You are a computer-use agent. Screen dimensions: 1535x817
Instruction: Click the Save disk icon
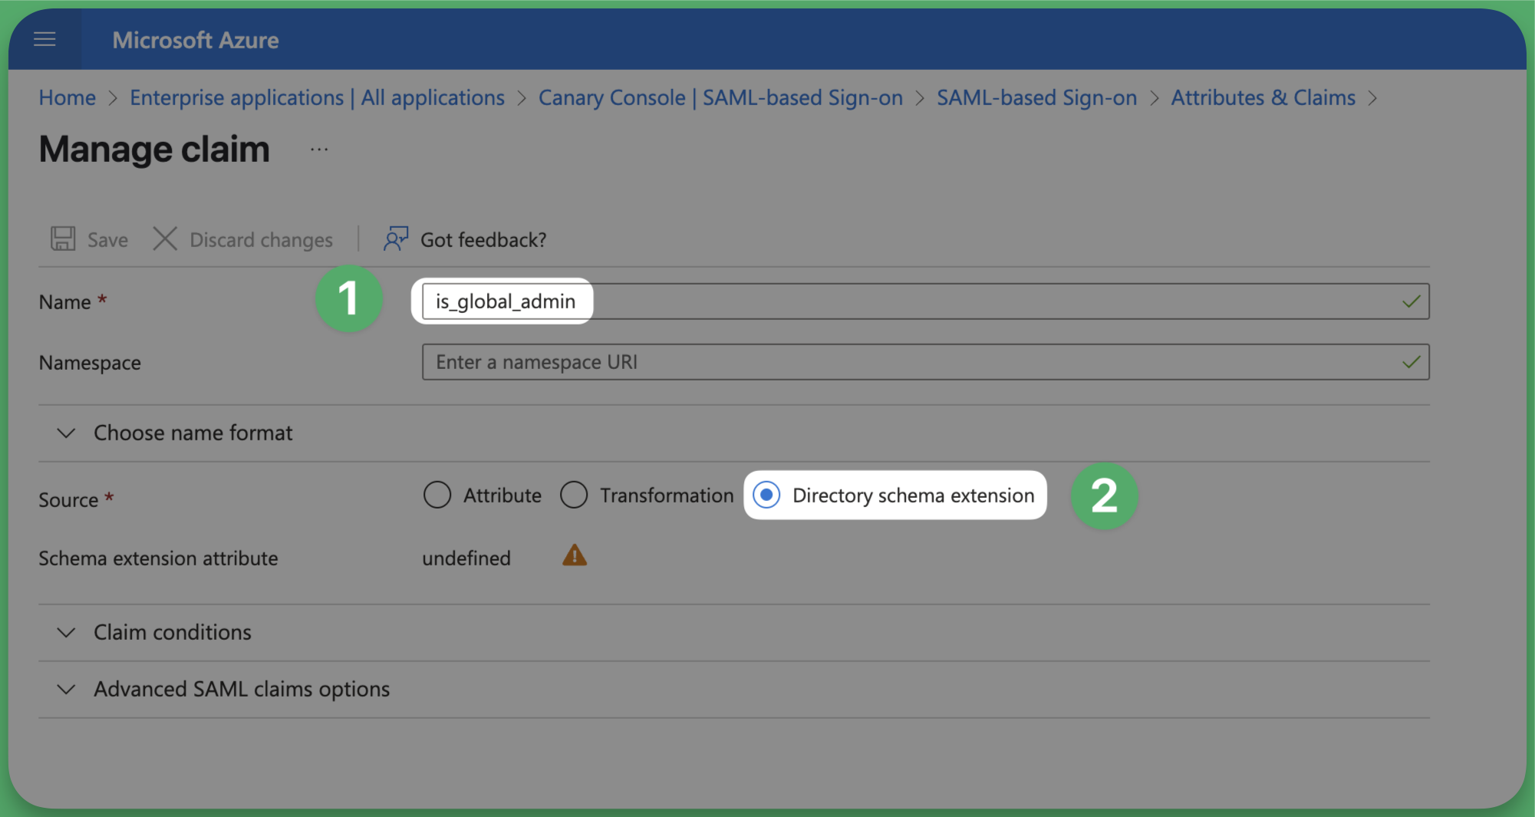point(63,239)
